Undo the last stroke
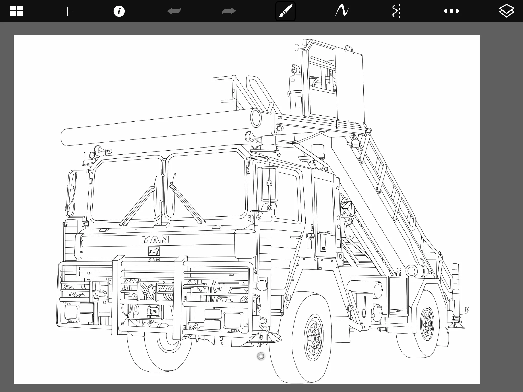 [174, 11]
